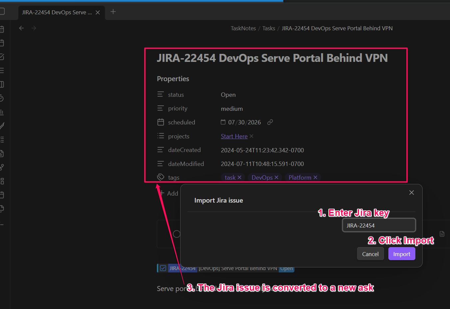Click the tags property tag icon
450x309 pixels.
click(161, 177)
